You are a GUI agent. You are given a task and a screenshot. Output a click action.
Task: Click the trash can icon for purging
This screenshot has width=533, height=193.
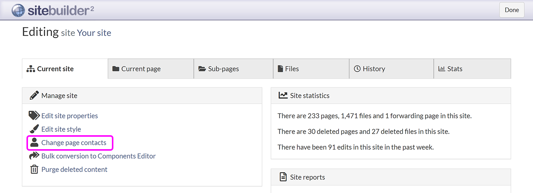point(34,169)
